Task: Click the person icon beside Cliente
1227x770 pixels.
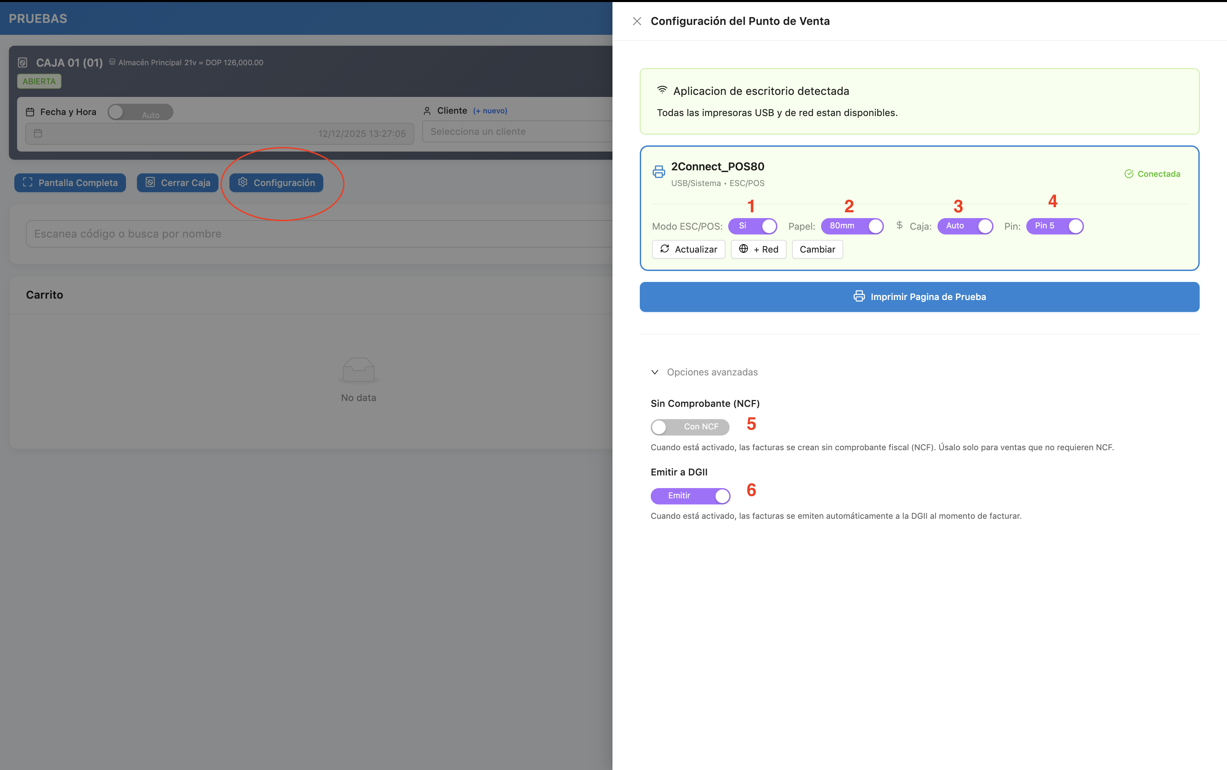Action: coord(427,111)
